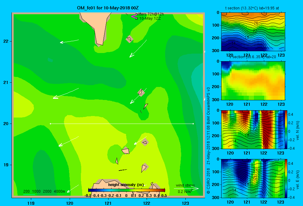This screenshot has width=303, height=206.
Task: Click the black drifter line segment near latitude 19
Action: click(x=123, y=170)
